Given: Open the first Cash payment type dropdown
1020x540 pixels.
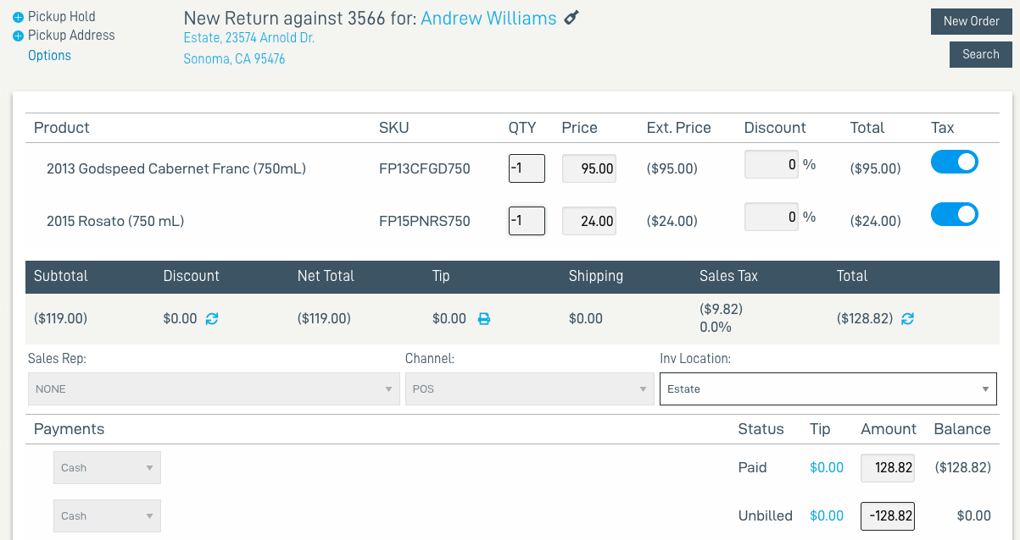Looking at the screenshot, I should pos(107,467).
